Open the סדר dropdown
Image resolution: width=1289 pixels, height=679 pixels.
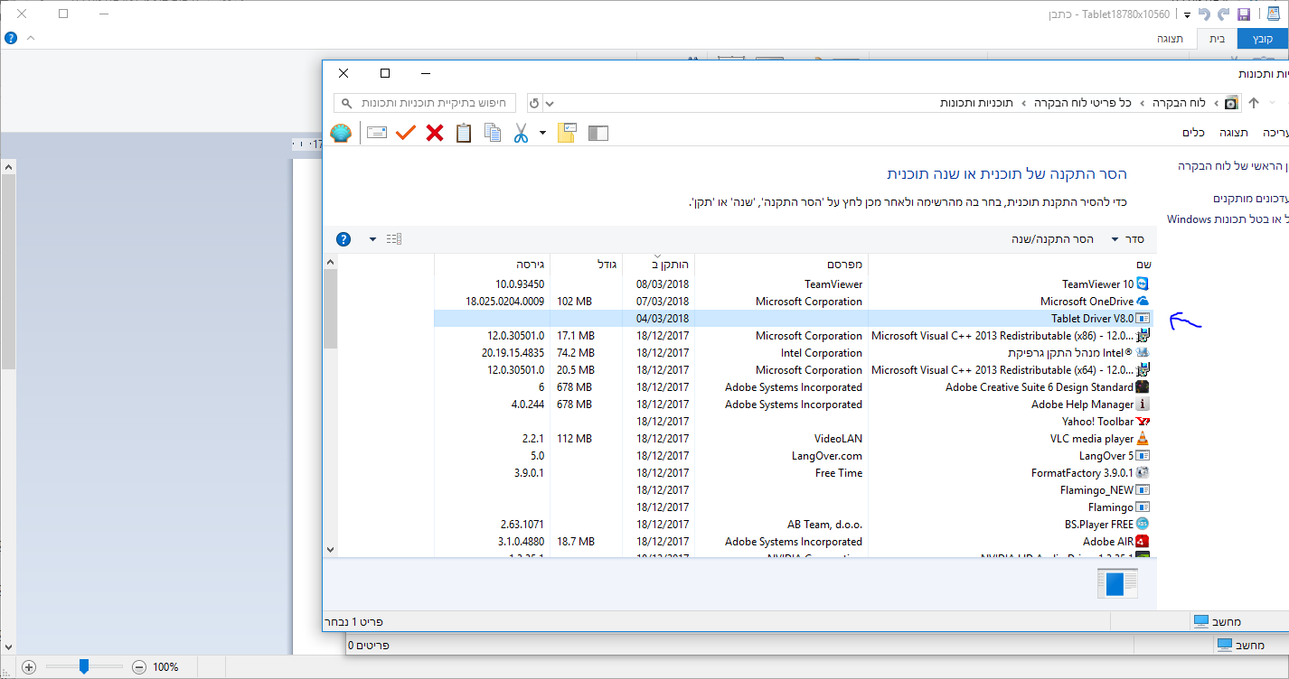pos(1128,239)
